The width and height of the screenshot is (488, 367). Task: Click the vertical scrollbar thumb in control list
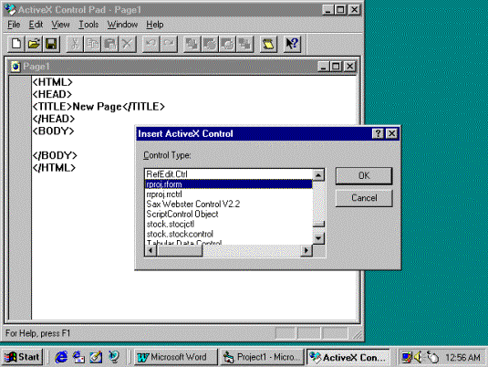(318, 224)
